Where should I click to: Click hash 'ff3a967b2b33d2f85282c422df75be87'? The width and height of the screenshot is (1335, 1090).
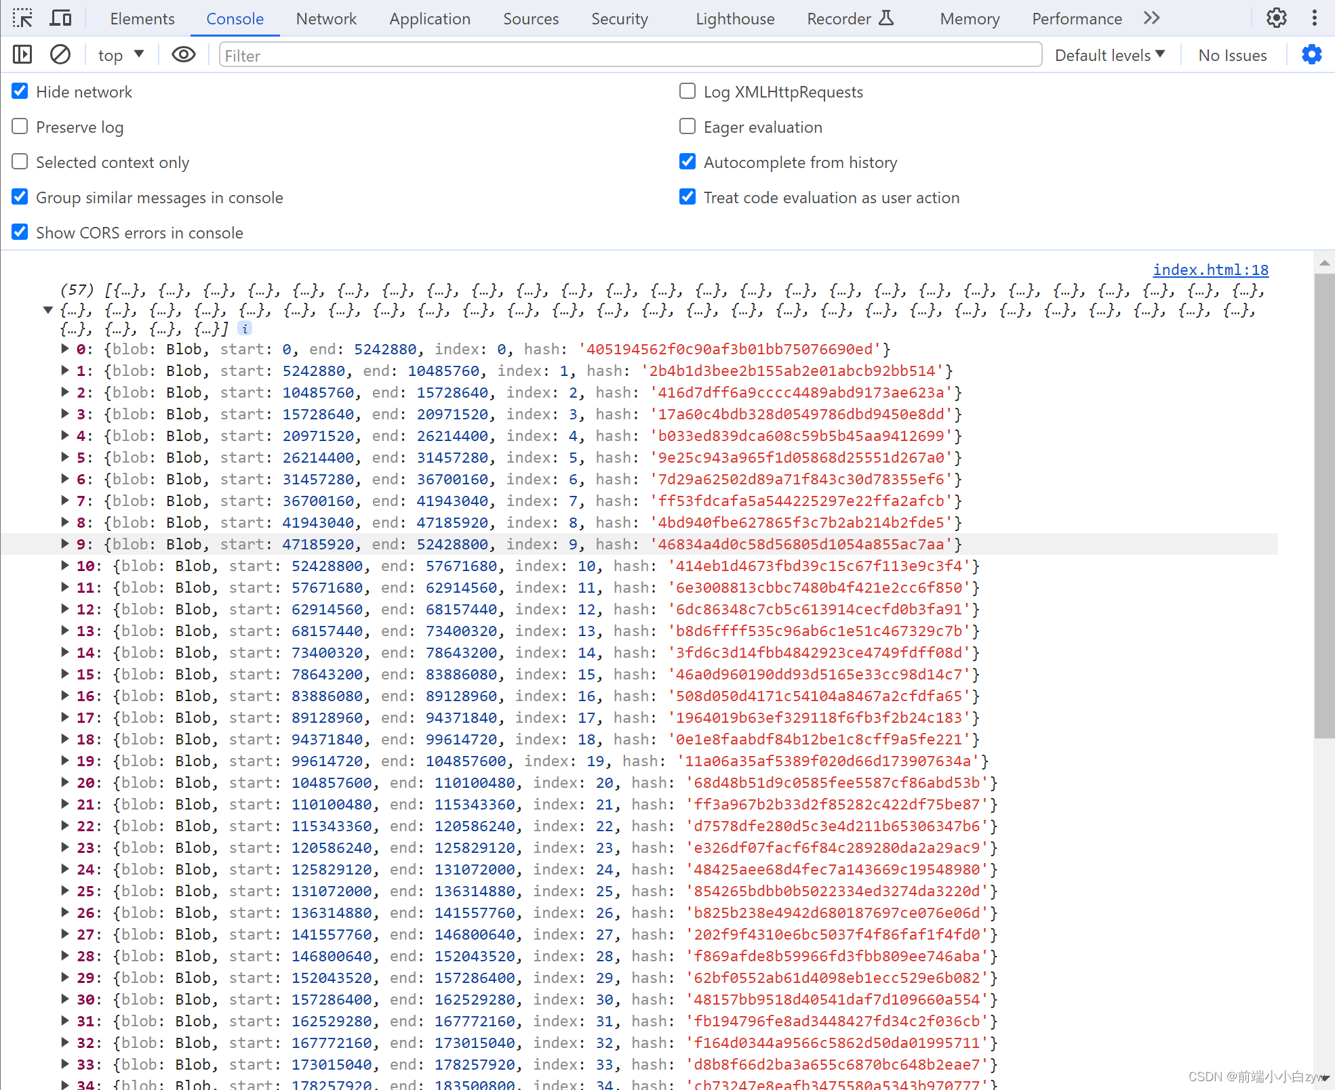pos(837,804)
